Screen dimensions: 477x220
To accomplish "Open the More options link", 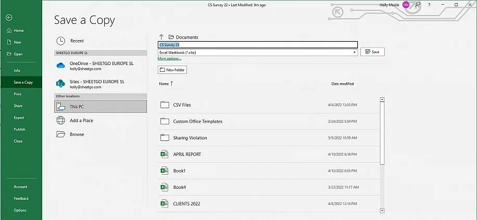I will pos(169,59).
